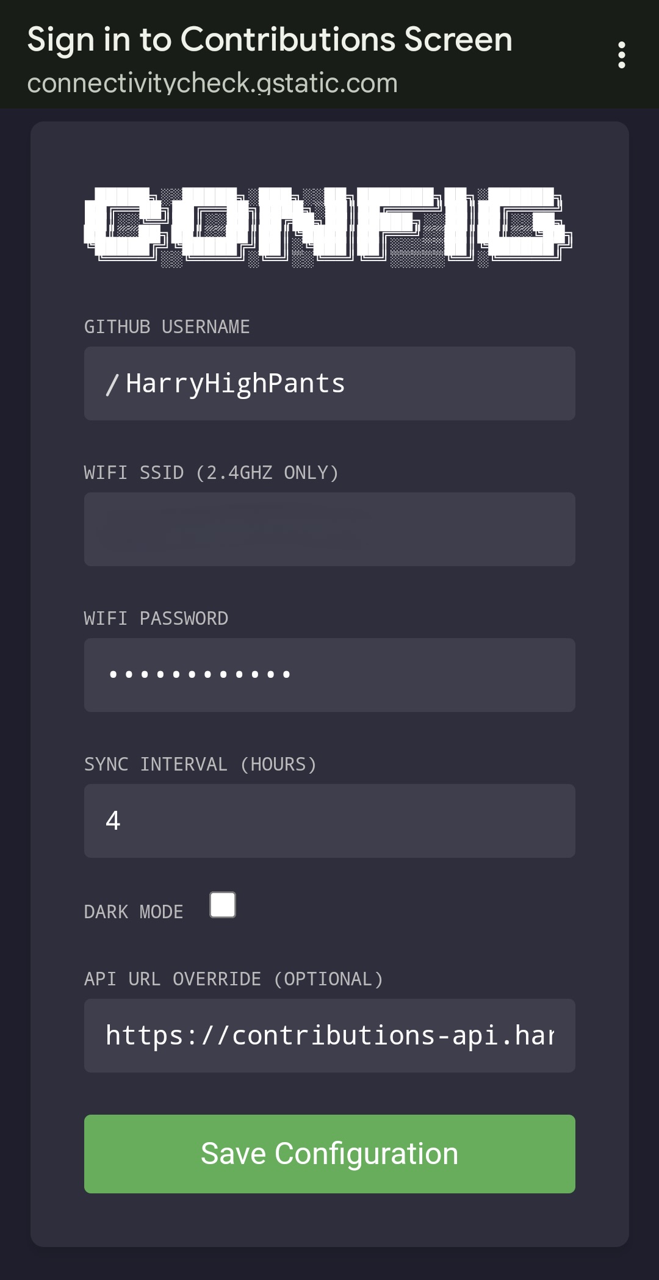This screenshot has width=659, height=1280.
Task: Select the WiFi SSID input box
Action: tap(329, 529)
